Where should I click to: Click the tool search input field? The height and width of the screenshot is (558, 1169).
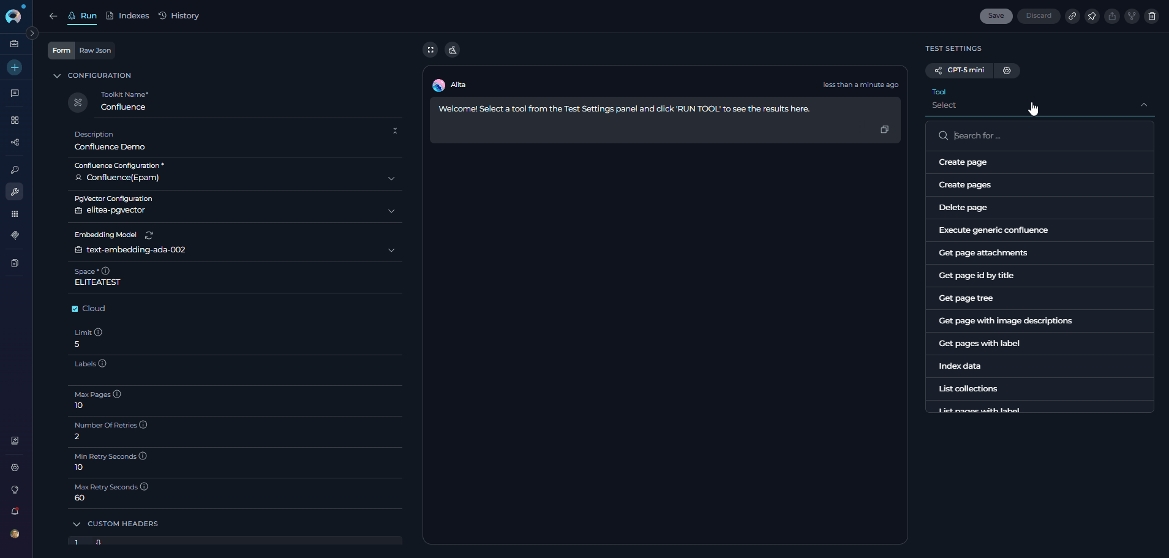1047,136
